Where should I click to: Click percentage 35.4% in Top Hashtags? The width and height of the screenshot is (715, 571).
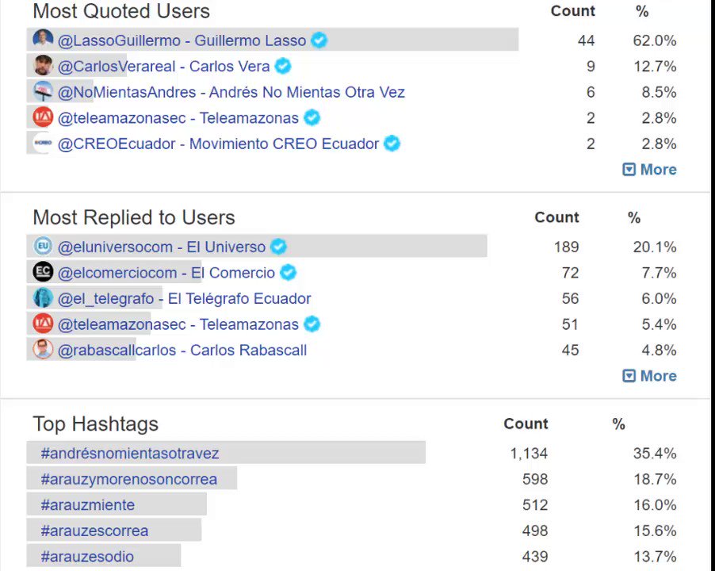click(x=655, y=454)
